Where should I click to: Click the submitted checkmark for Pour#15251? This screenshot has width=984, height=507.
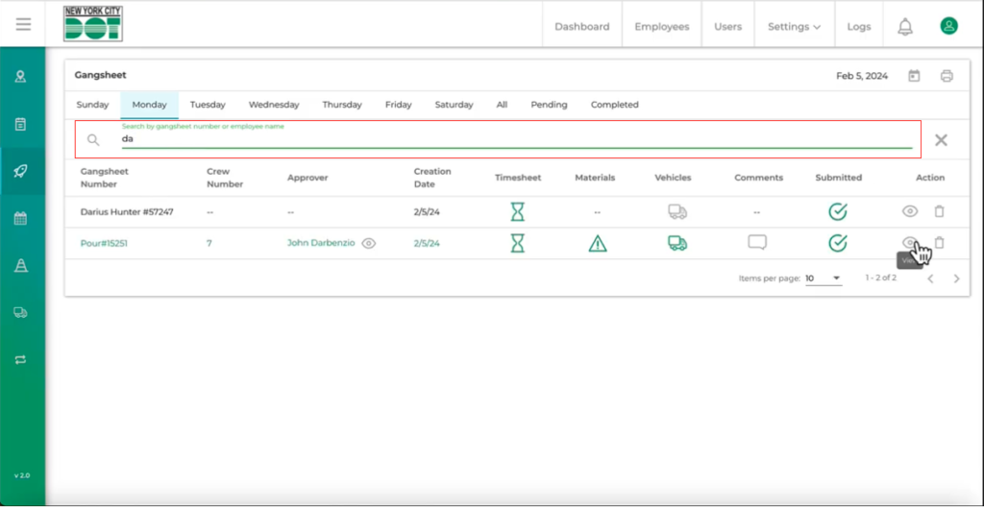(x=838, y=244)
